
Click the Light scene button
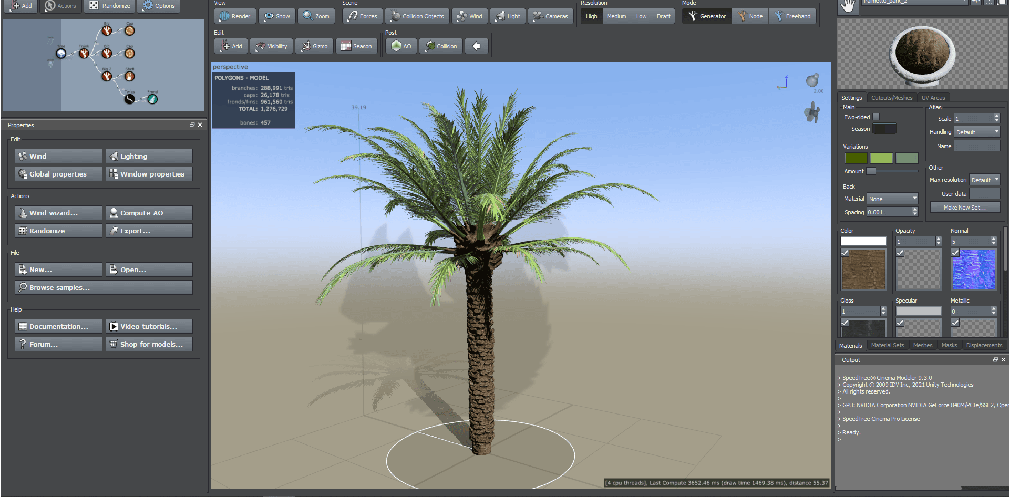tap(508, 16)
